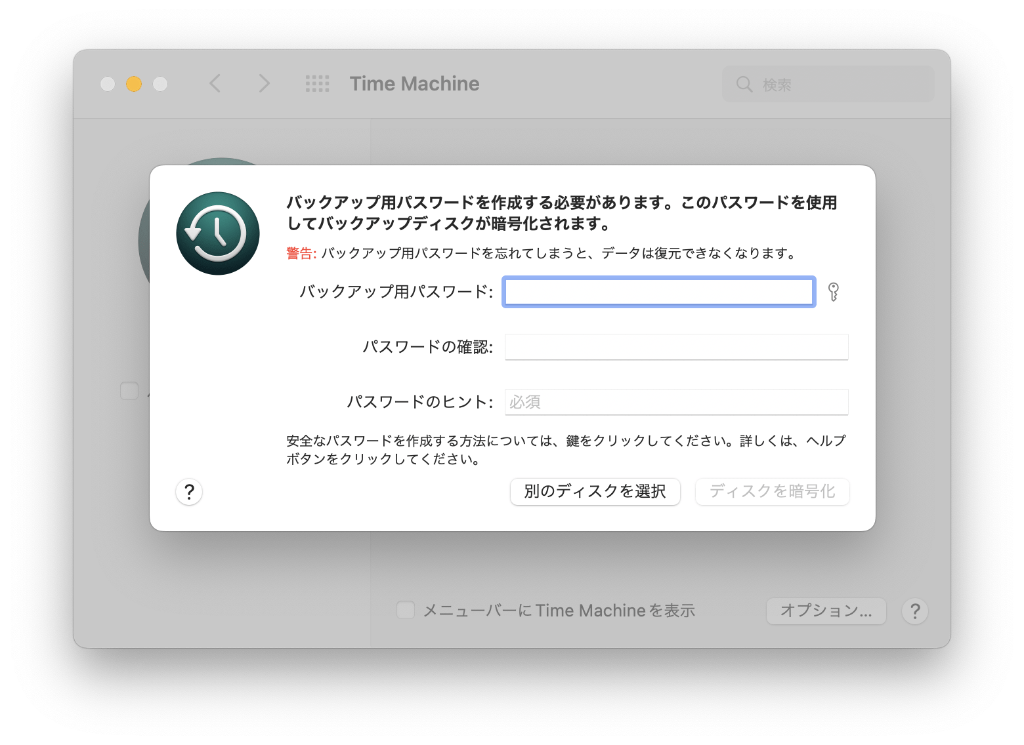1024x745 pixels.
Task: Click the ? button beside オプション
Action: tap(914, 611)
